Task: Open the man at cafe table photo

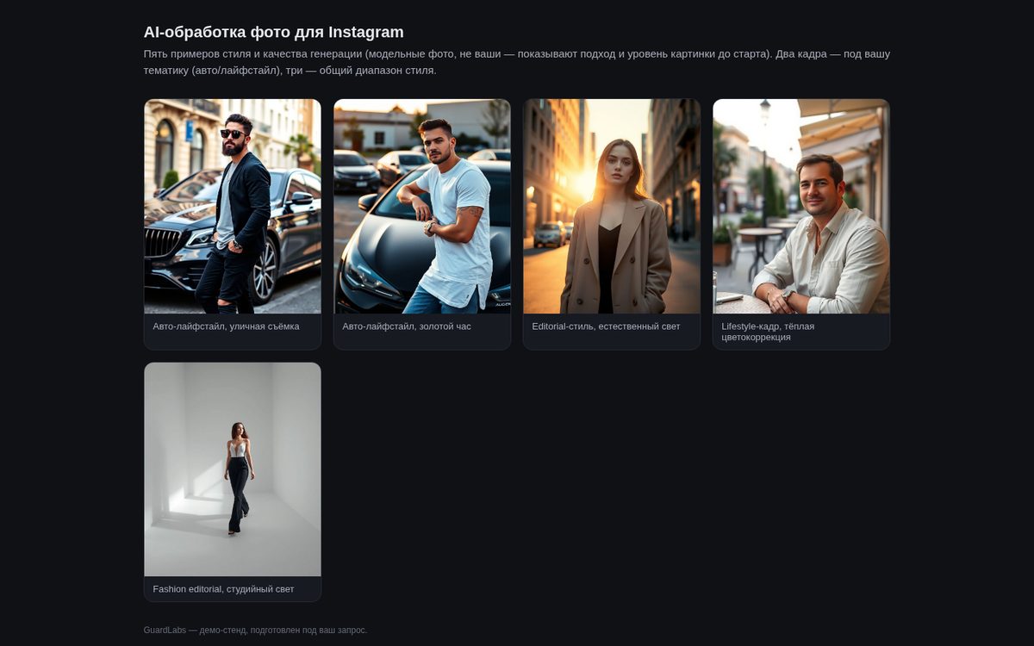Action: [x=801, y=206]
